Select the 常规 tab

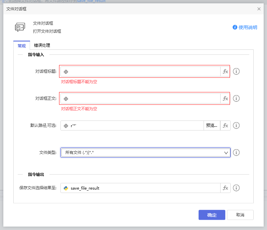coord(22,46)
